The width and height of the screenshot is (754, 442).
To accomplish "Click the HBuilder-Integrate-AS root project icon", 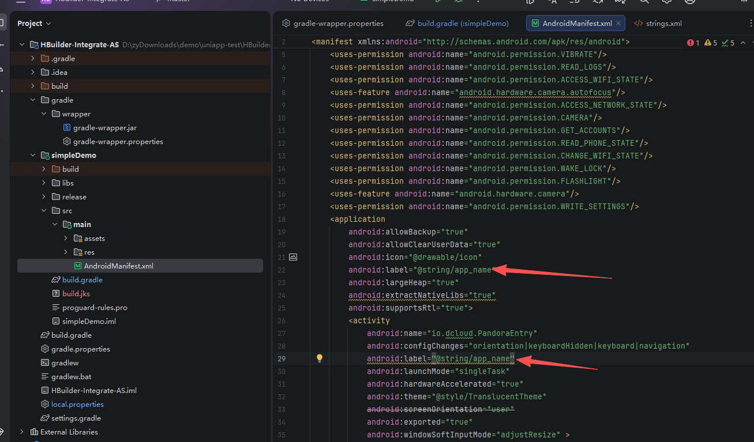I will point(34,44).
